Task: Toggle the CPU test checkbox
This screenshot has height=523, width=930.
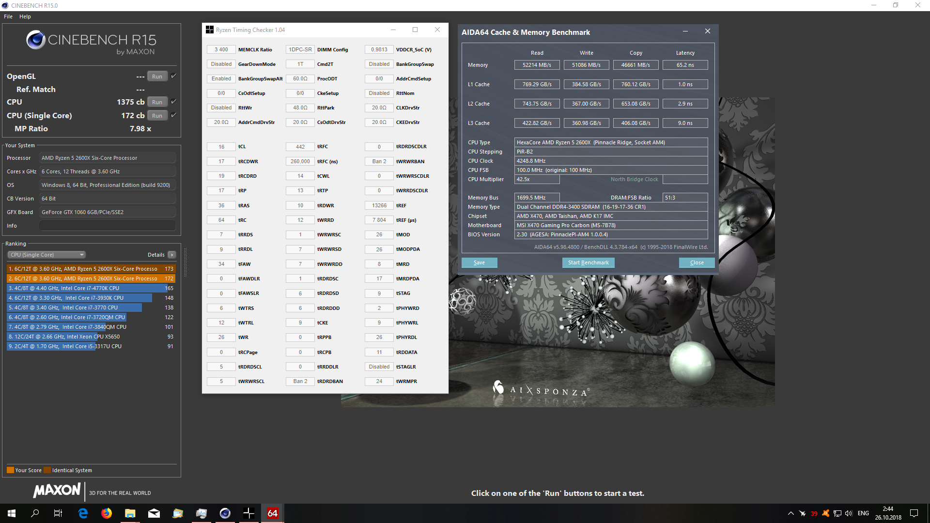Action: [173, 102]
